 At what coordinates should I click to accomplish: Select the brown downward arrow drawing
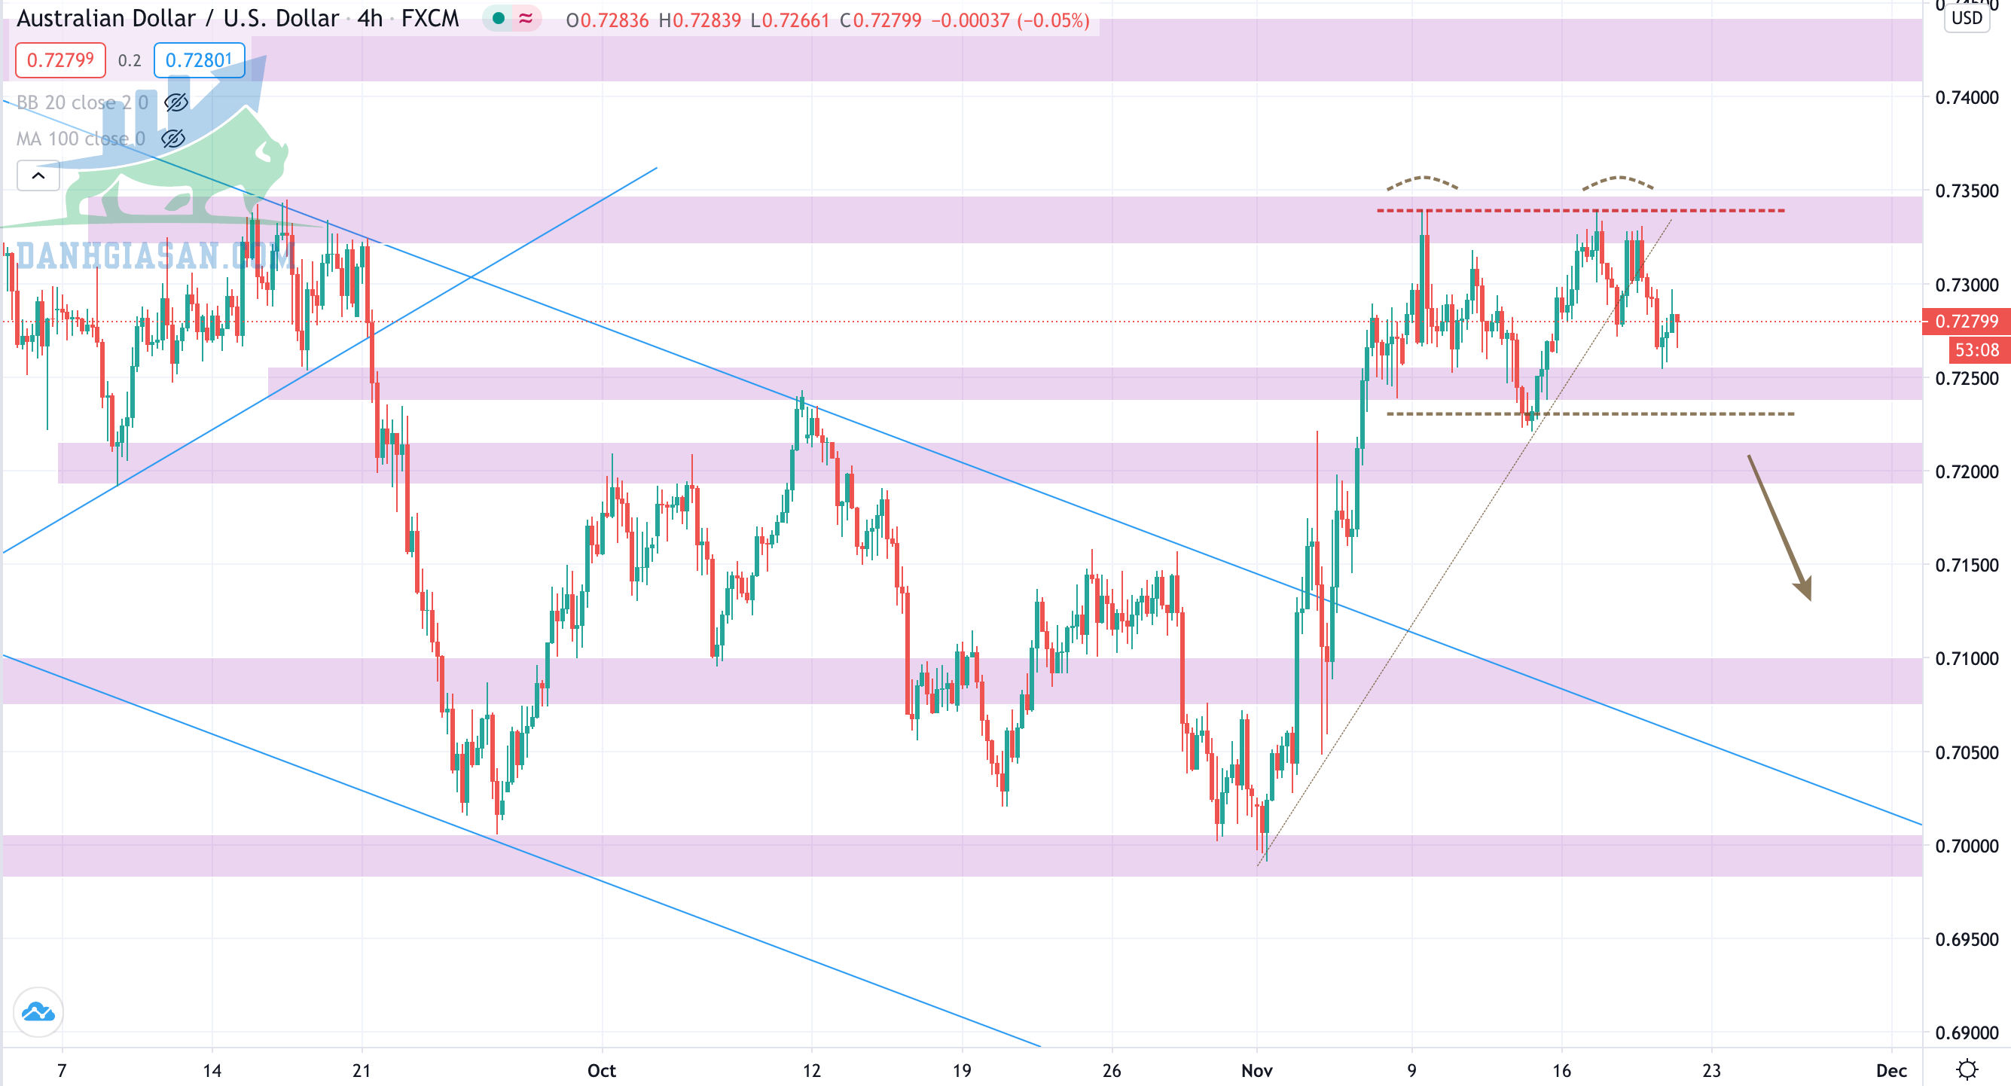pyautogui.click(x=1779, y=527)
